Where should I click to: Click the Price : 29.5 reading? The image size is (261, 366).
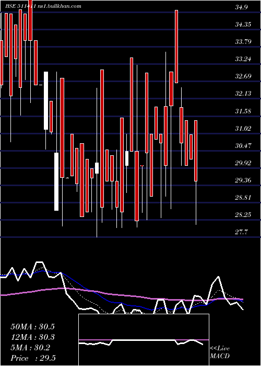(33, 358)
